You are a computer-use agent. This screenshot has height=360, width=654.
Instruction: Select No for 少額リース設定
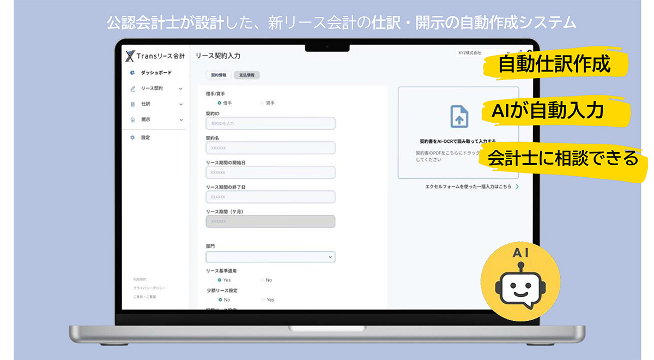tap(219, 299)
